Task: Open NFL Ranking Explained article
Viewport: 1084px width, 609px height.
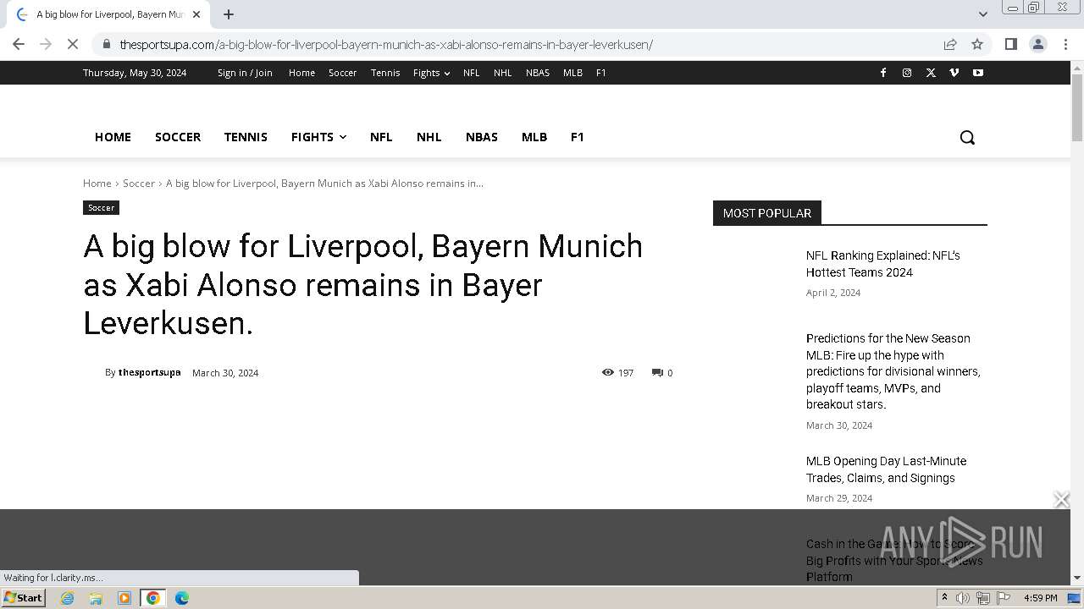Action: pos(883,264)
